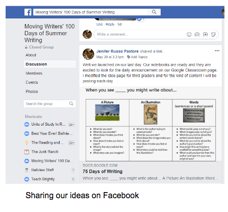Screen dimensions: 228x212
Task: Open the Teach Brightly shortcut
Action: pyautogui.click(x=43, y=179)
